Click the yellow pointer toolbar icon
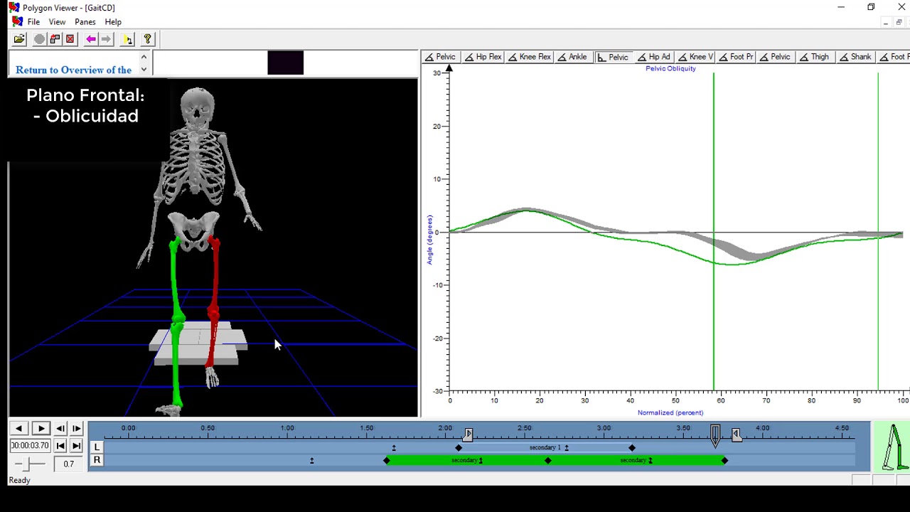The height and width of the screenshot is (512, 910). point(127,39)
